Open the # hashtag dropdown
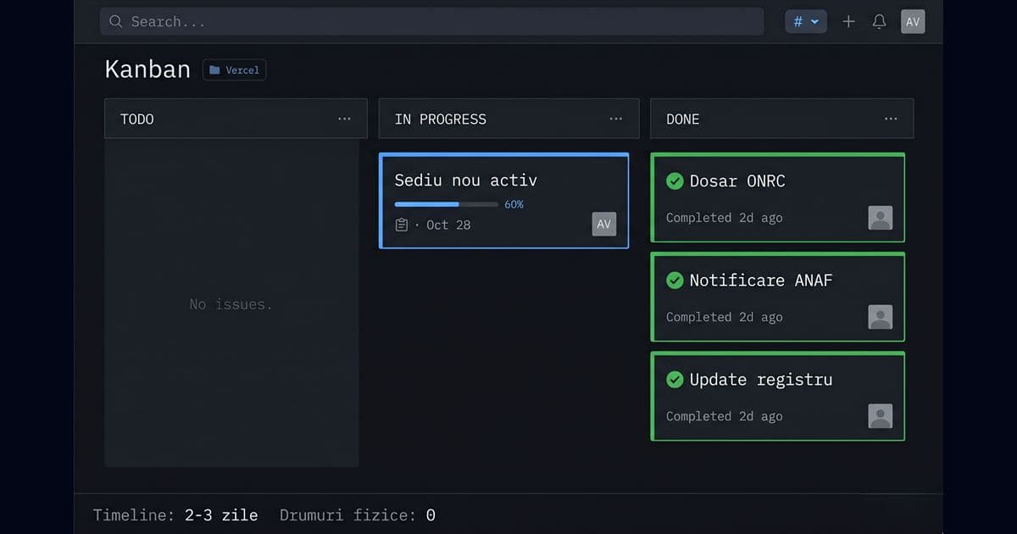Image resolution: width=1017 pixels, height=534 pixels. point(805,22)
